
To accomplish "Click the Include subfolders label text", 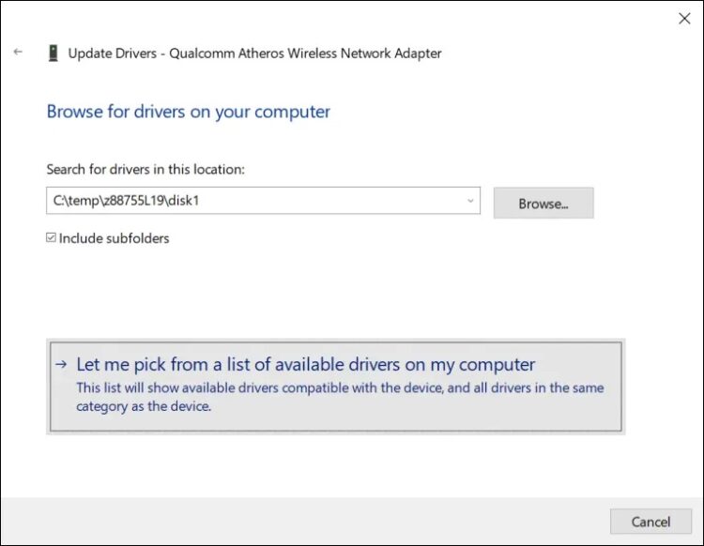I will (x=114, y=238).
